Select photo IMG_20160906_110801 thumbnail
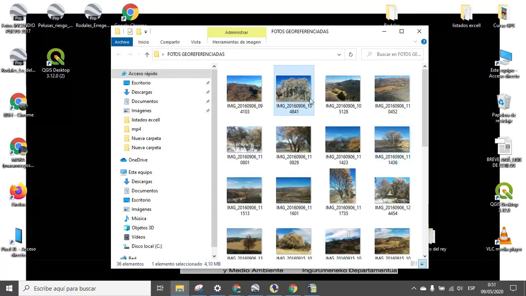The image size is (526, 296). 244,139
